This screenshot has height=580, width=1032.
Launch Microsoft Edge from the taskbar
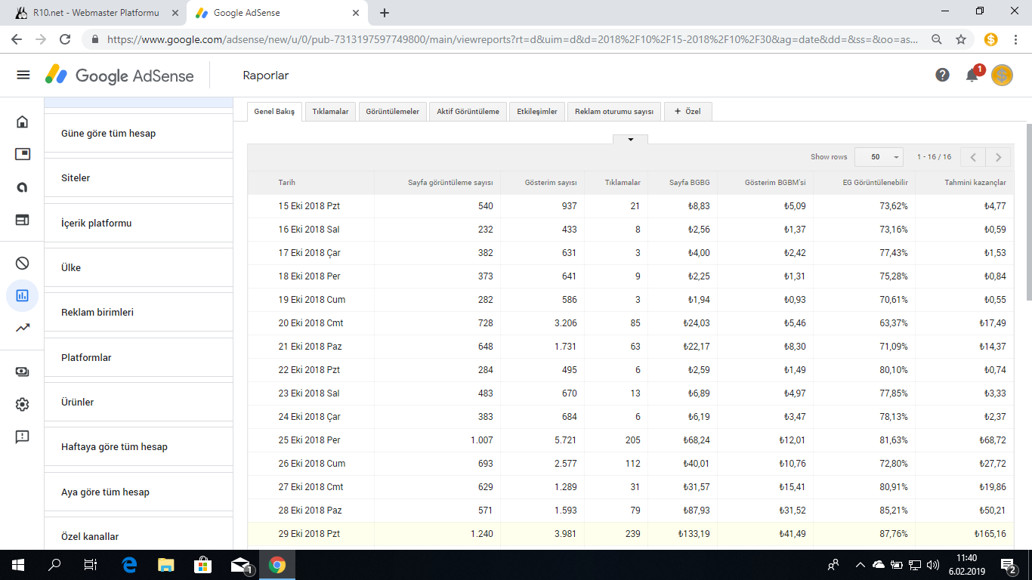point(129,564)
